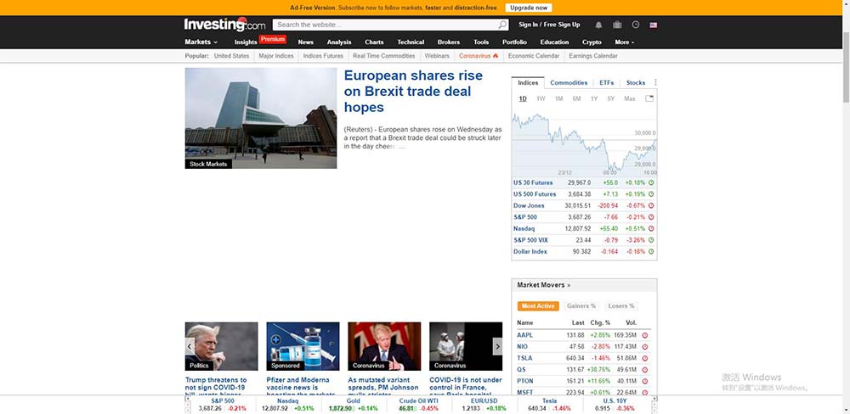Open the three-dot menu beside Stocks tab

[x=655, y=82]
